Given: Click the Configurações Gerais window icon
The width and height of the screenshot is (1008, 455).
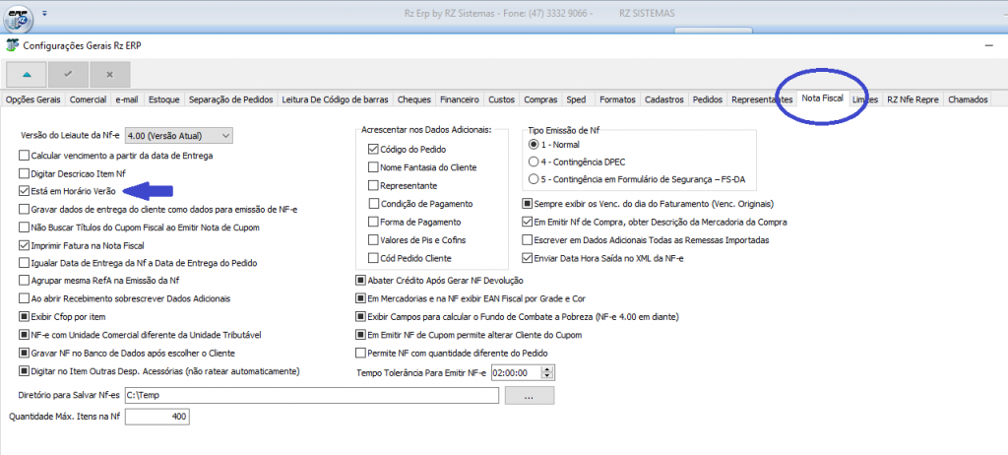Looking at the screenshot, I should tap(11, 45).
